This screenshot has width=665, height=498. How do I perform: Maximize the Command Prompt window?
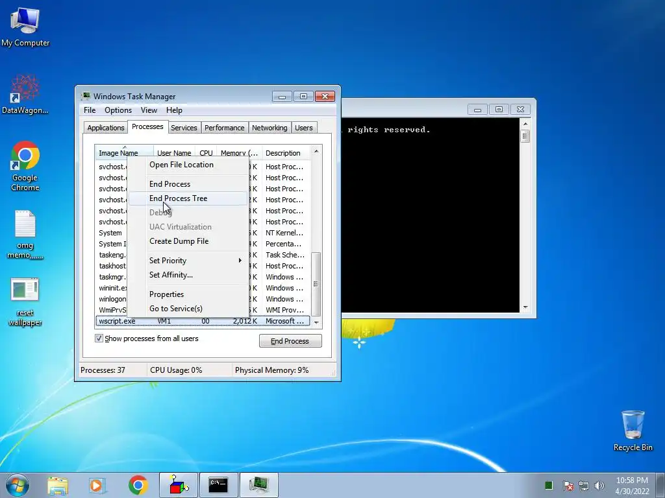coord(499,109)
